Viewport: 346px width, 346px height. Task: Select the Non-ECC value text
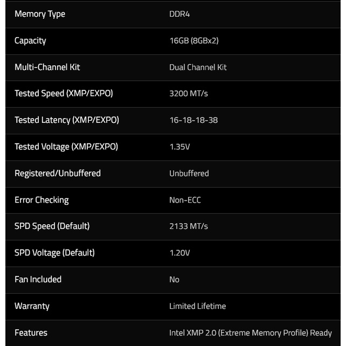pyautogui.click(x=185, y=200)
